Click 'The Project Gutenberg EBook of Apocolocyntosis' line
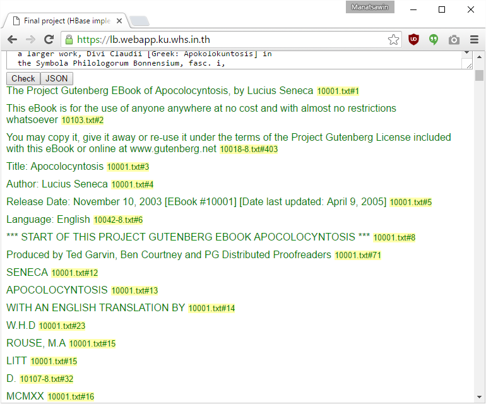Screen dimensions: 486x404 [x=160, y=90]
